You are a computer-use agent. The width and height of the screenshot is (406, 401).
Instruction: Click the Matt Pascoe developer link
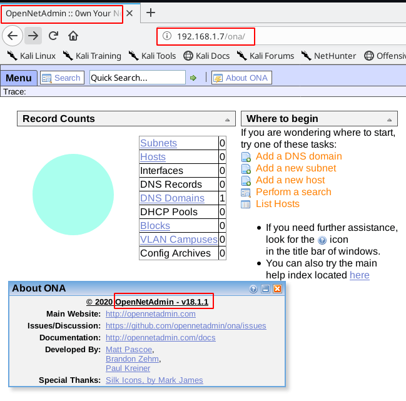(129, 350)
